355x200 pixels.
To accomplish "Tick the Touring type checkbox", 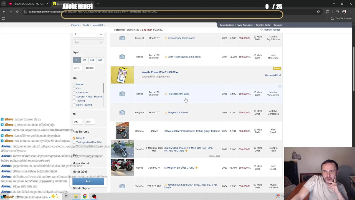I will (x=74, y=101).
